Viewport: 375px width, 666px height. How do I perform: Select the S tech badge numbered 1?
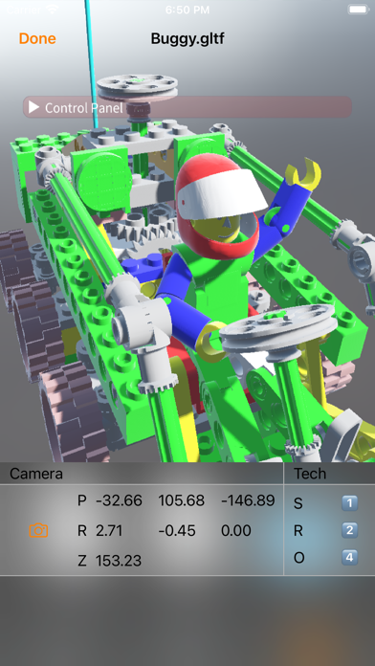[x=349, y=503]
